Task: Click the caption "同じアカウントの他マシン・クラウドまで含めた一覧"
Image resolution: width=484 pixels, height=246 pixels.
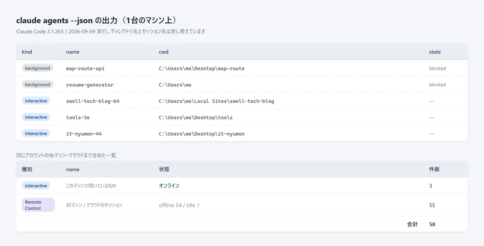Action: (66, 155)
